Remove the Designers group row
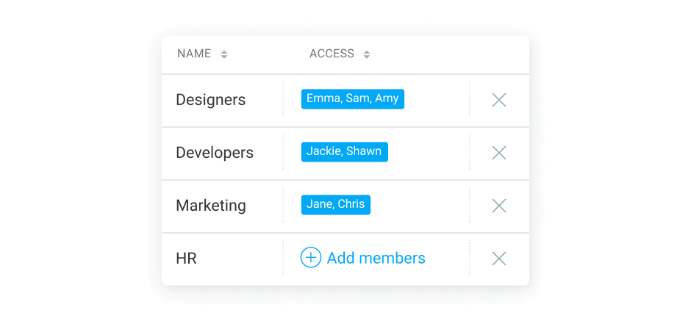This screenshot has height=321, width=691. 499,100
